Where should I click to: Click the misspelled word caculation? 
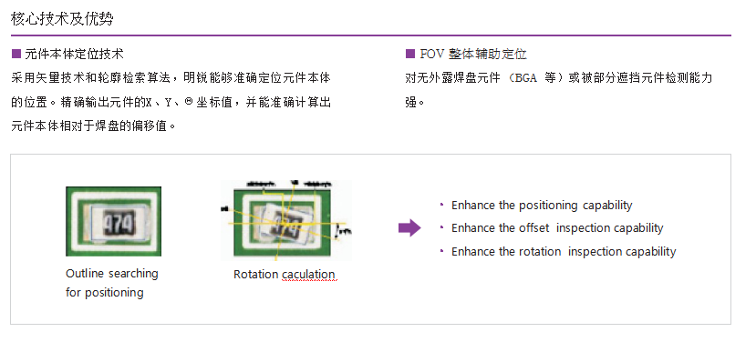coord(308,275)
